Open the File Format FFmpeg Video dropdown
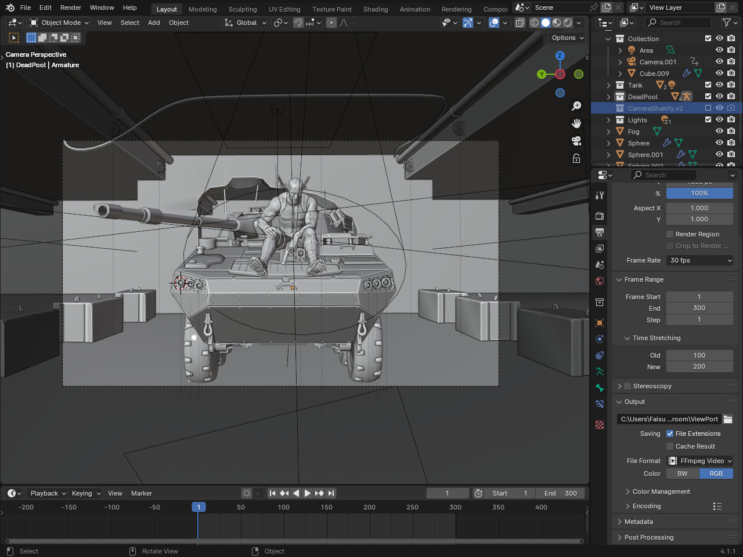Image resolution: width=743 pixels, height=557 pixels. pos(700,461)
